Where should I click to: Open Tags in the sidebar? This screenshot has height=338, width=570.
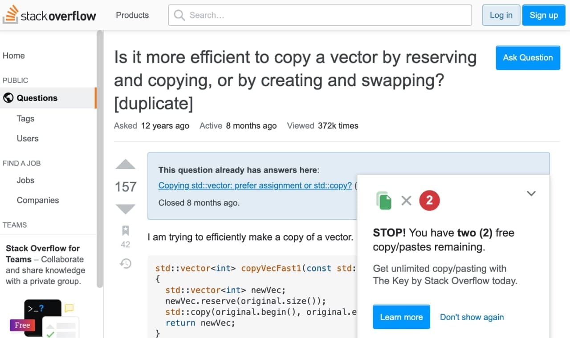[x=25, y=119]
